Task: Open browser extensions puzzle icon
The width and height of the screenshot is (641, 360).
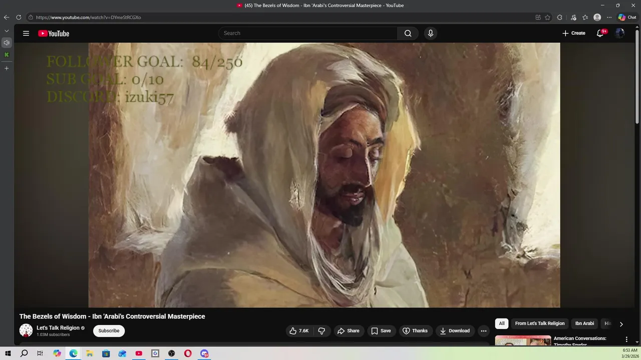Action: [559, 17]
